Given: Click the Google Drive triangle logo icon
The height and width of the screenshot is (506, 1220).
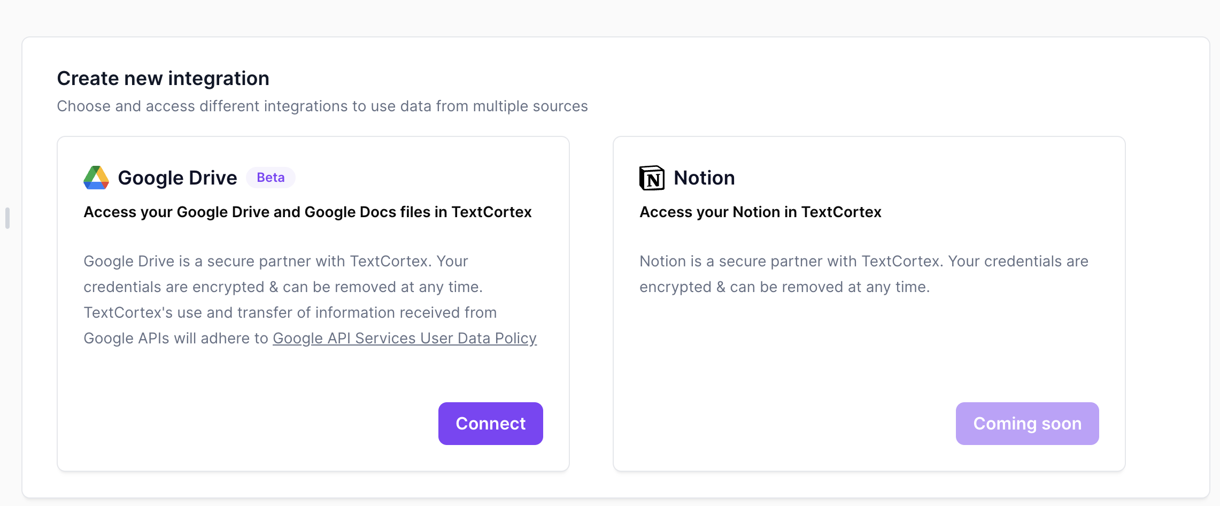Looking at the screenshot, I should coord(96,178).
